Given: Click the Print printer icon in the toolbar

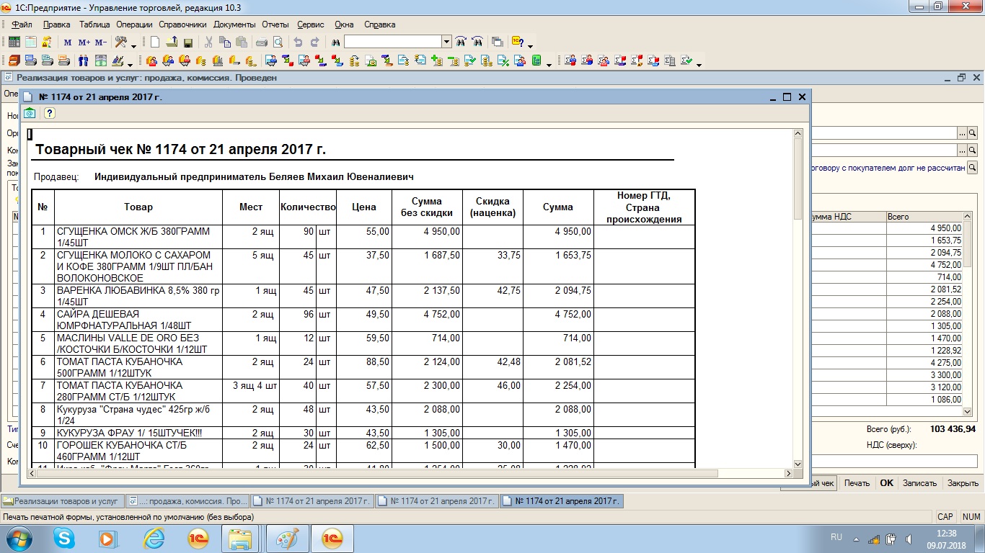Looking at the screenshot, I should coord(262,42).
